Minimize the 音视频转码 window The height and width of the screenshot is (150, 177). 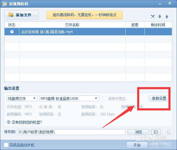click(160, 4)
